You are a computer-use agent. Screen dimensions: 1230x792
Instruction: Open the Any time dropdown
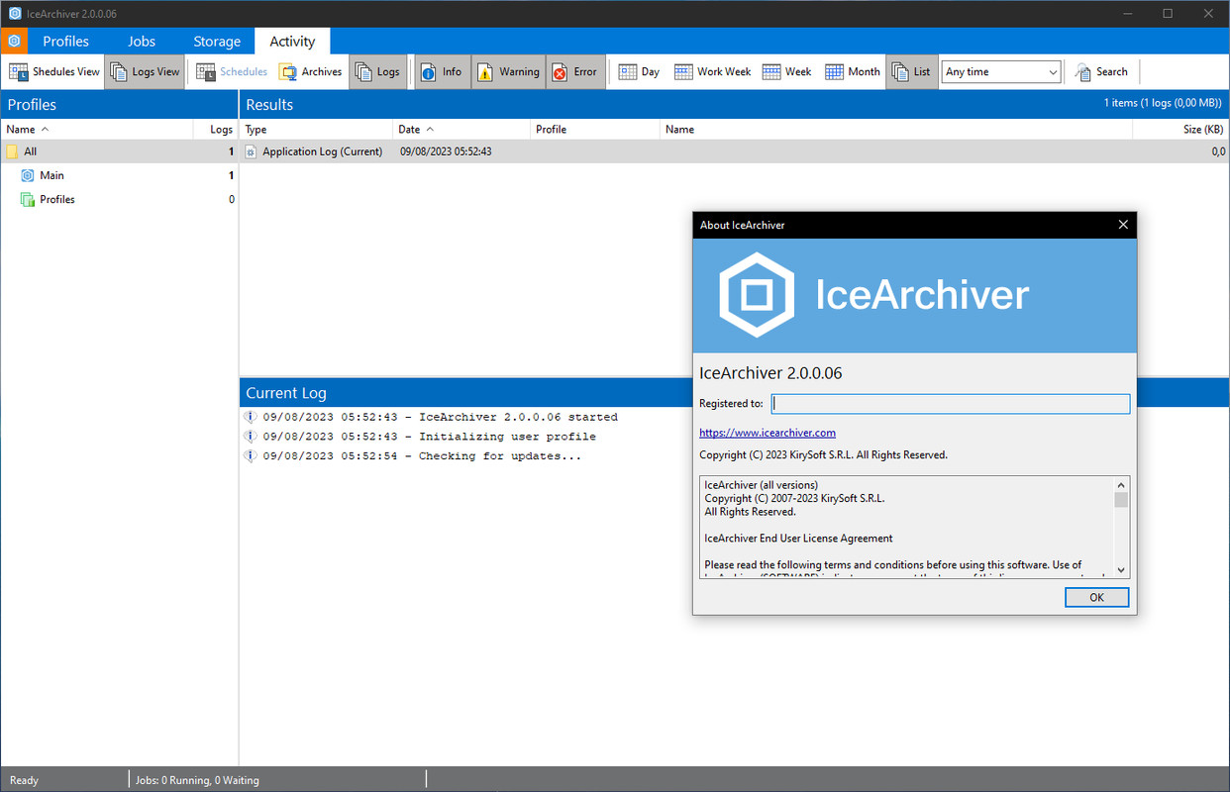[x=1001, y=71]
